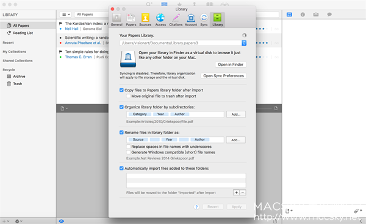Open the Sources preferences tab
The width and height of the screenshot is (366, 224).
pyautogui.click(x=145, y=20)
